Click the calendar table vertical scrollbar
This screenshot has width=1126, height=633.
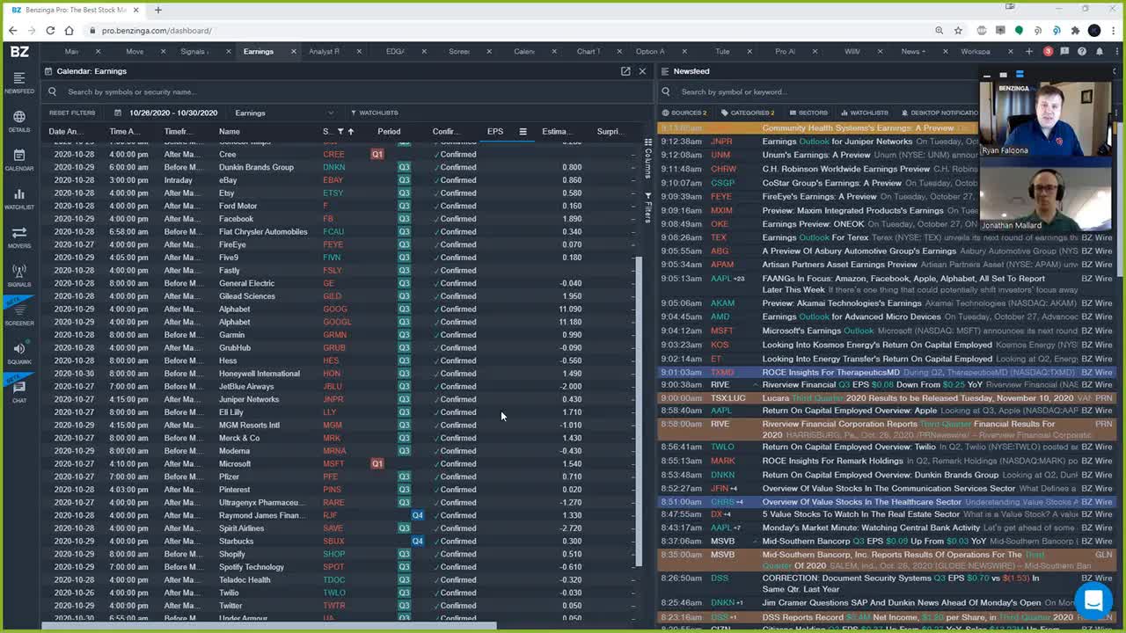click(x=640, y=411)
